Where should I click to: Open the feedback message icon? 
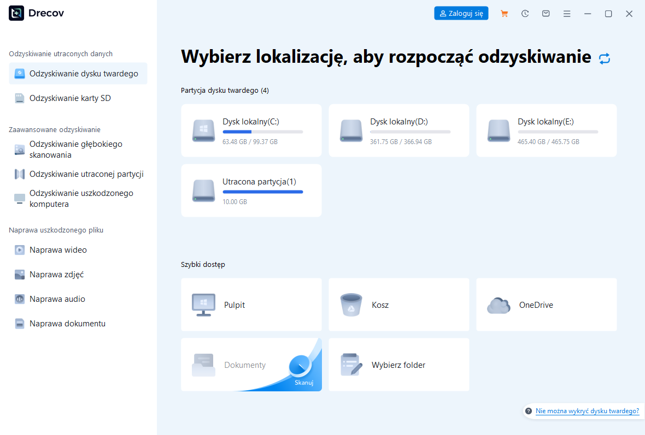tap(546, 13)
